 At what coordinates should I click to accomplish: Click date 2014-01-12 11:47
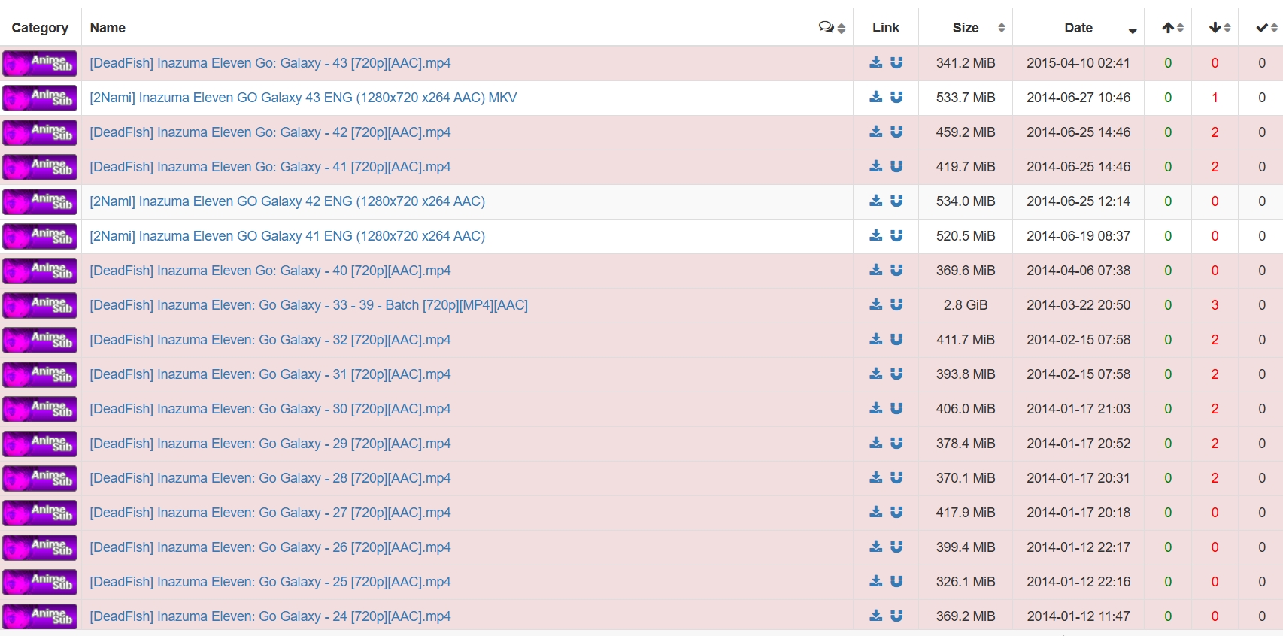click(1078, 616)
